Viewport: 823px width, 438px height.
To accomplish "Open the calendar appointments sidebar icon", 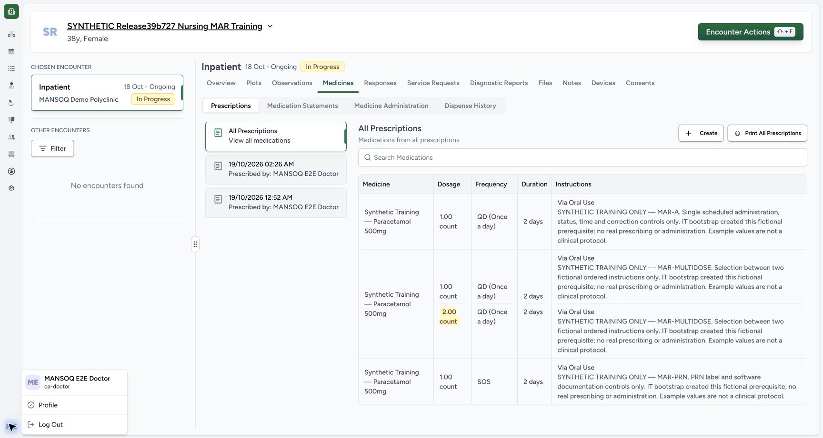I will [x=11, y=51].
